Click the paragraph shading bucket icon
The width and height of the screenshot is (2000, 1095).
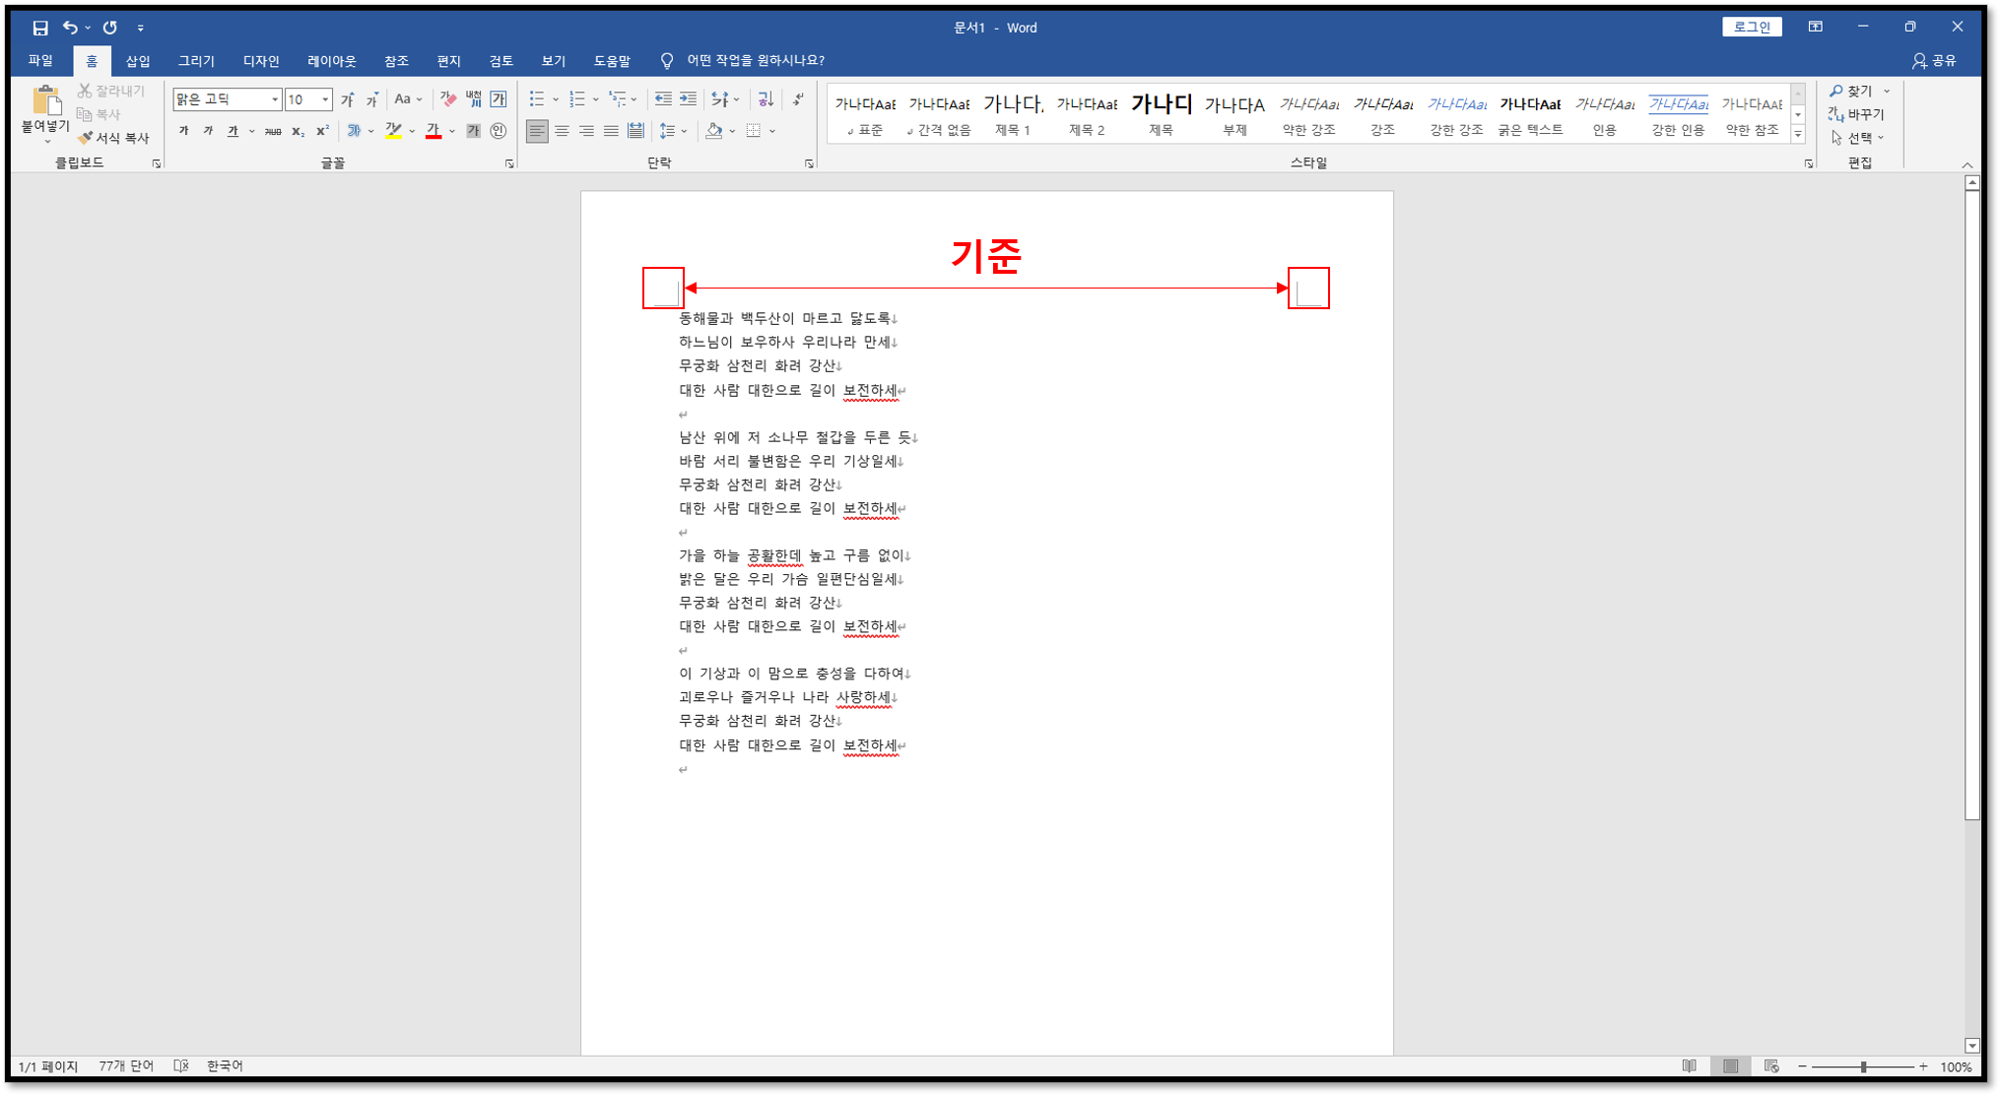[714, 131]
